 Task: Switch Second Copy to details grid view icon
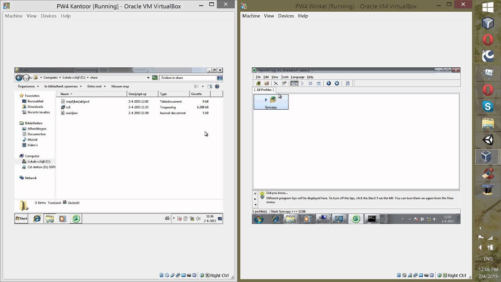319,83
